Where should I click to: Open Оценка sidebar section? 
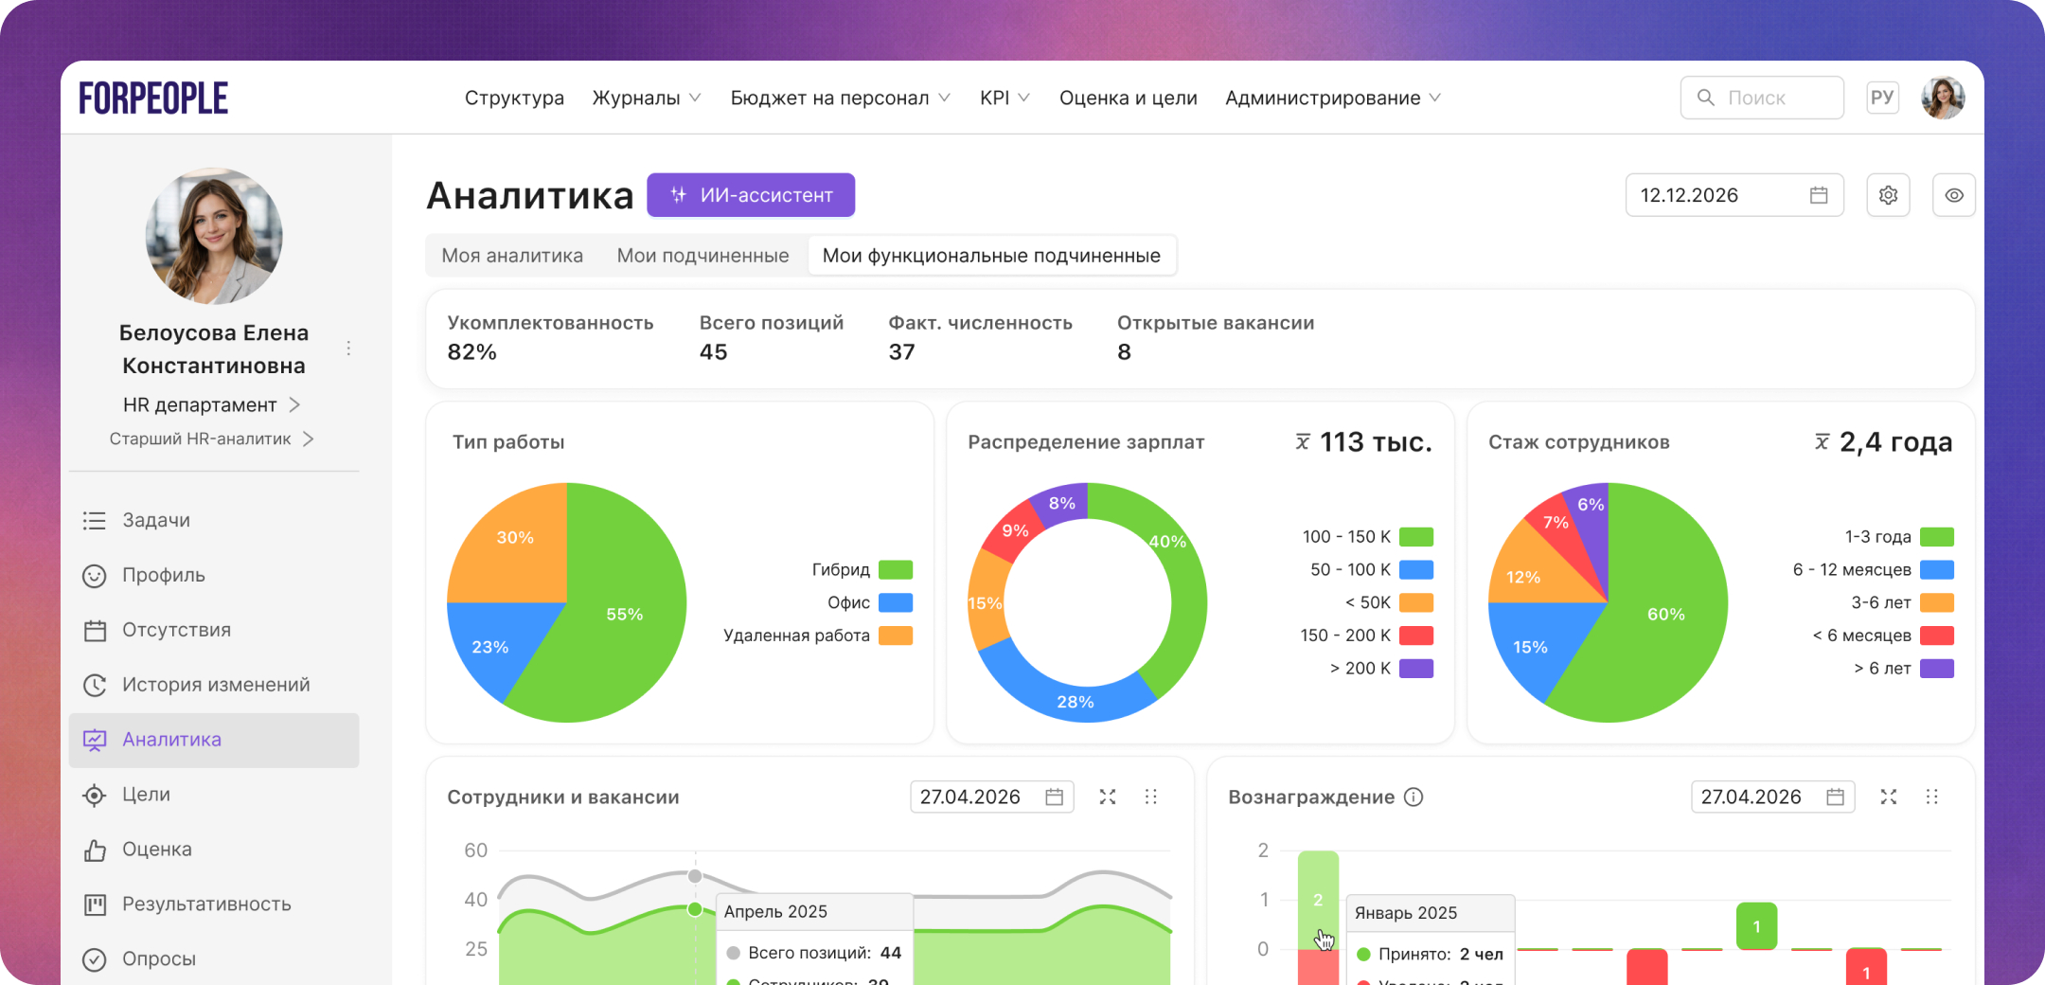pyautogui.click(x=214, y=850)
